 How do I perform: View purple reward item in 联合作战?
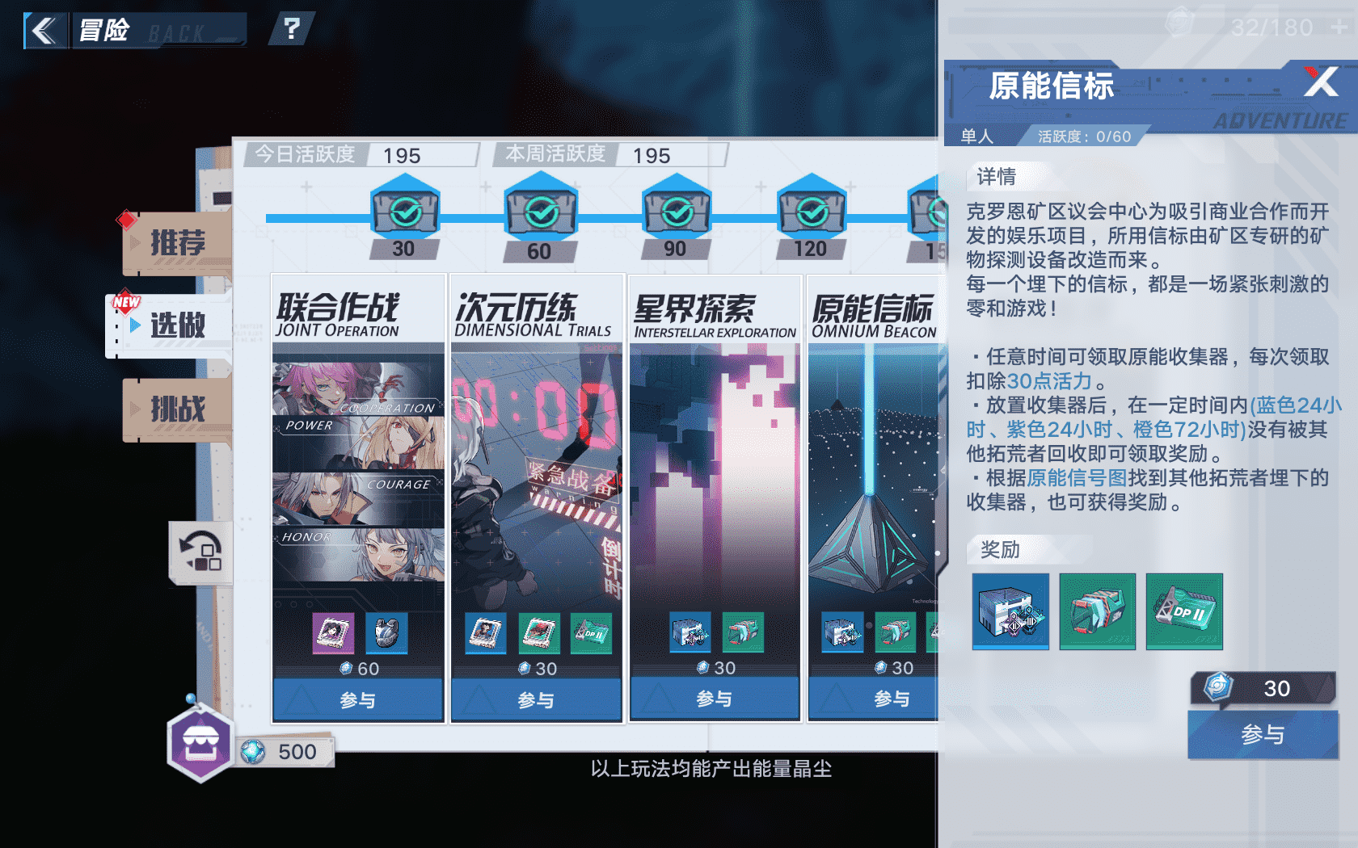[333, 632]
